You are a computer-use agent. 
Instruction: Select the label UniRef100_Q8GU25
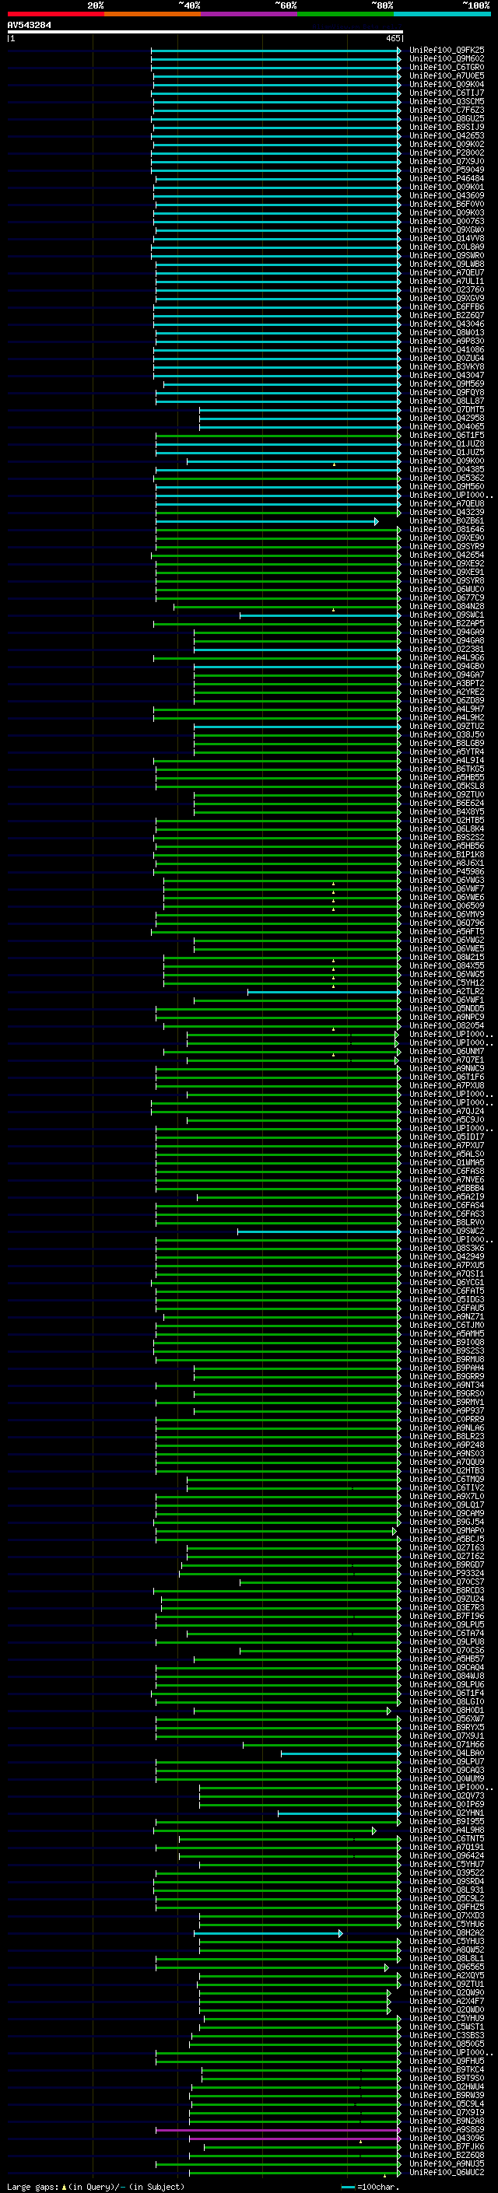pyautogui.click(x=447, y=118)
